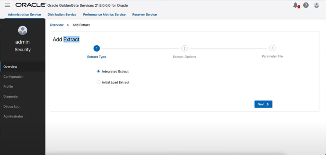Select the Administration Service tab
The width and height of the screenshot is (326, 155).
(x=24, y=15)
